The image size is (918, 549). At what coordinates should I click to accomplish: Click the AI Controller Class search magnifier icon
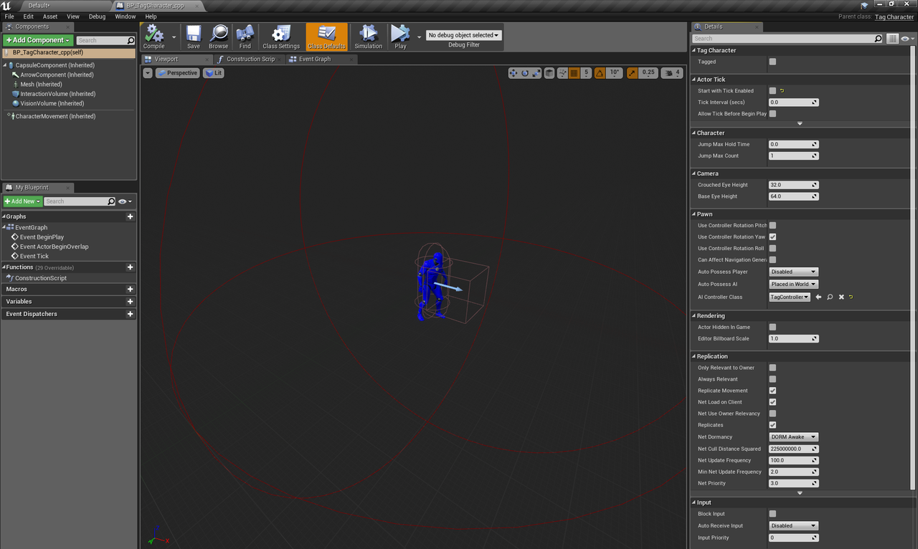coord(830,297)
